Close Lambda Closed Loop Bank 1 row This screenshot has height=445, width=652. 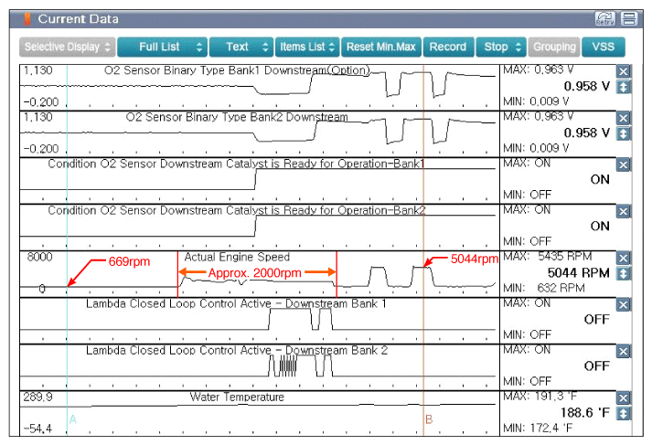624,304
